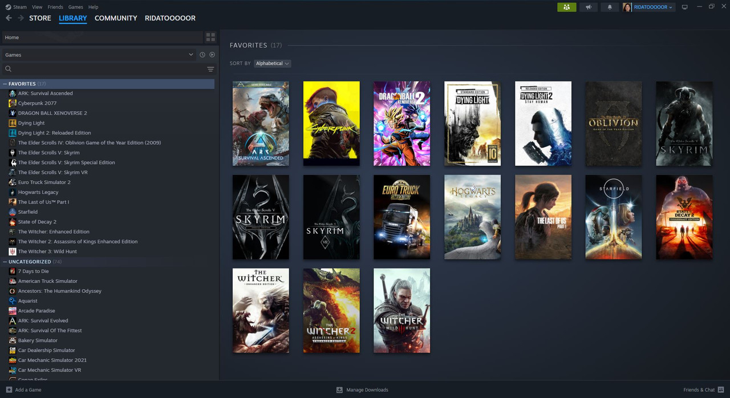Open the announcements megaphone icon
730x398 pixels.
click(x=589, y=7)
